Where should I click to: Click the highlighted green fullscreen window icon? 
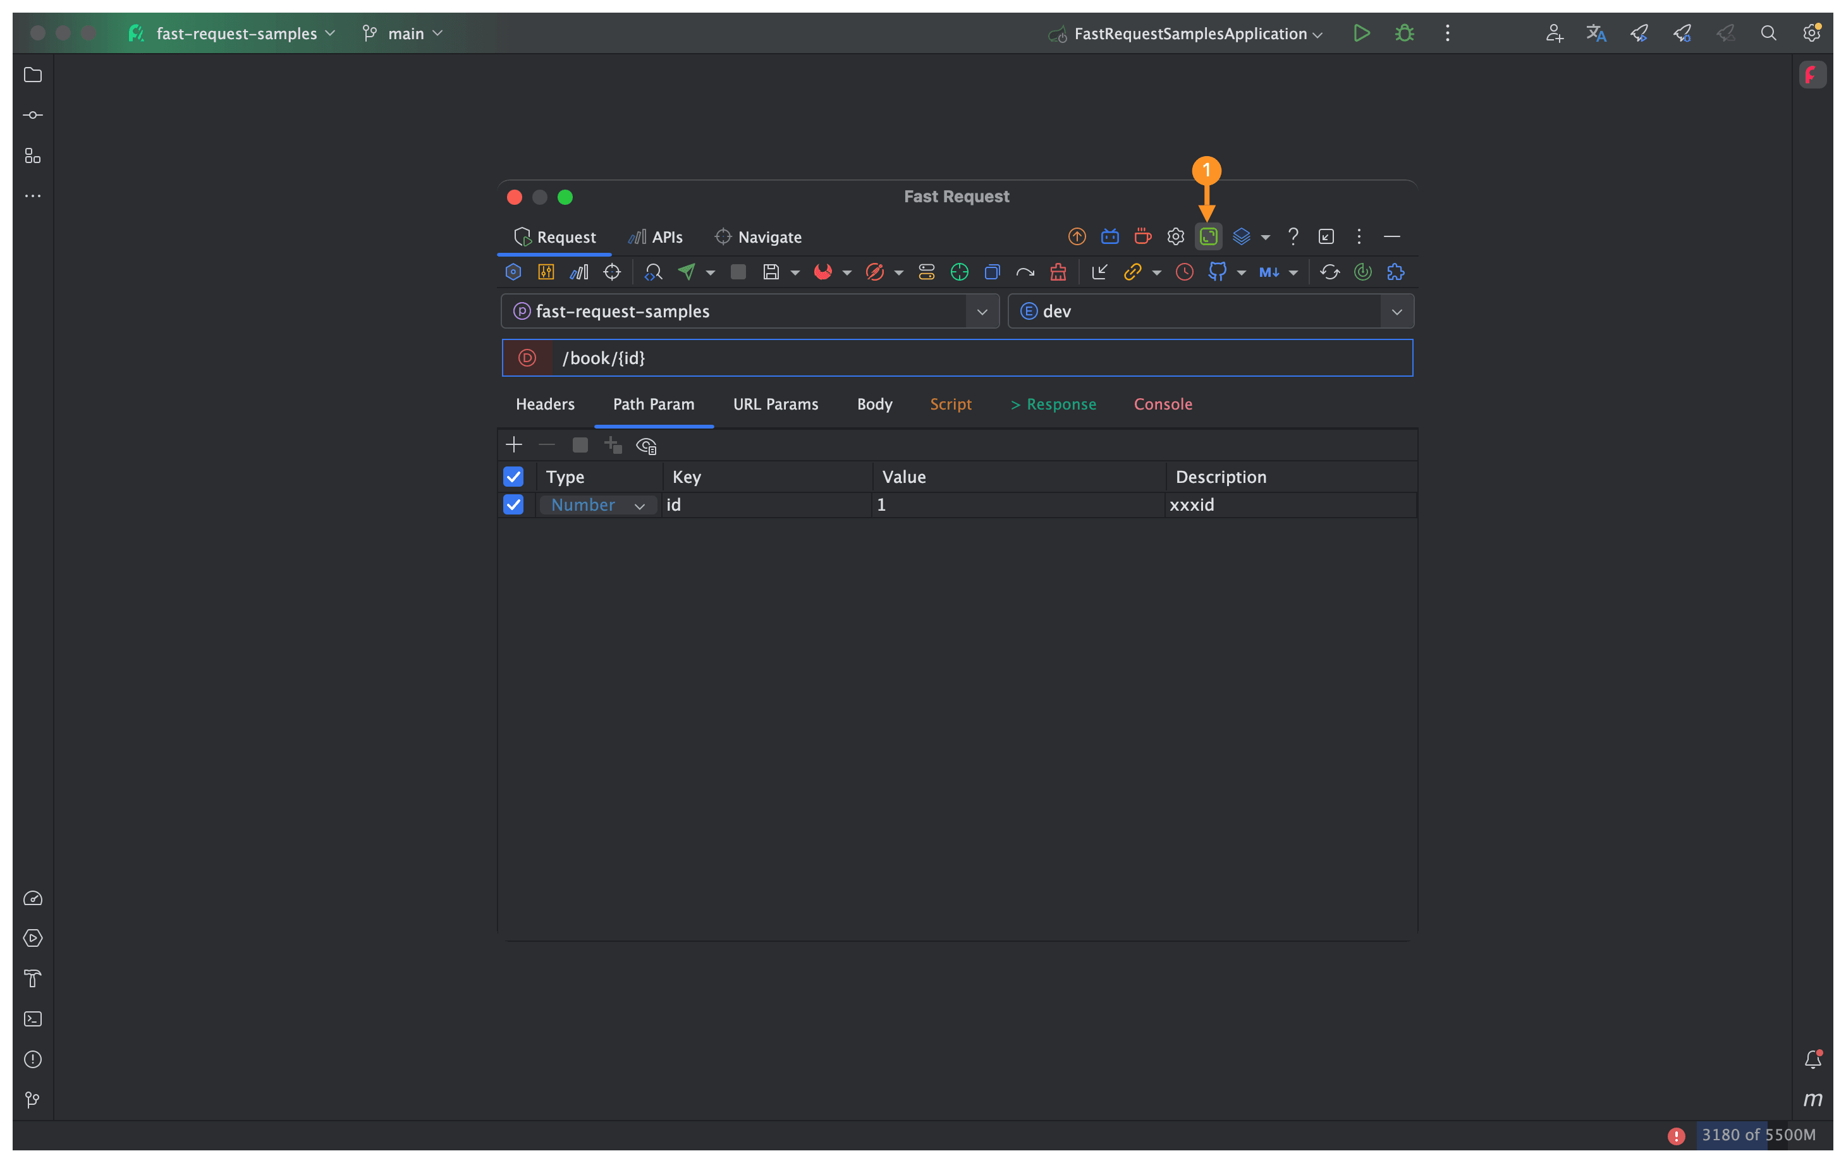click(x=1208, y=237)
